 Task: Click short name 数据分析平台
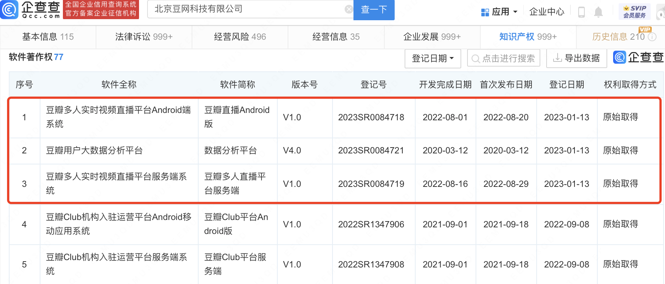pos(231,150)
